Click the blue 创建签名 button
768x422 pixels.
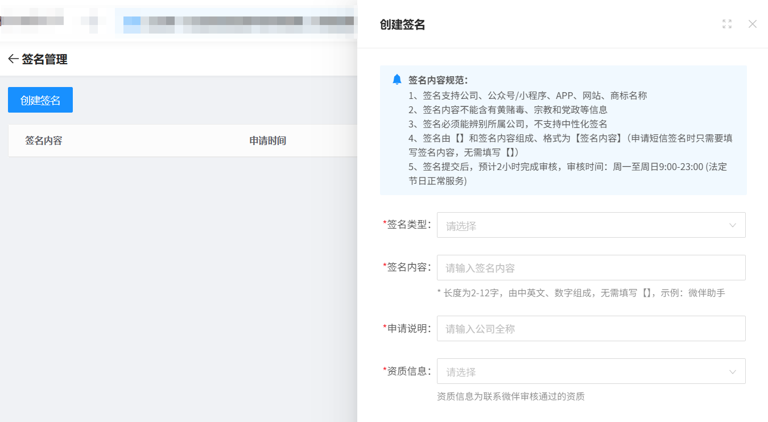(40, 100)
